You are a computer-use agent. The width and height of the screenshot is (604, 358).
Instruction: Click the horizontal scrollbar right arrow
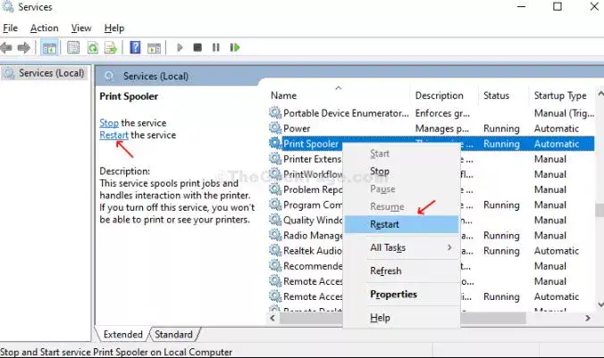[588, 318]
